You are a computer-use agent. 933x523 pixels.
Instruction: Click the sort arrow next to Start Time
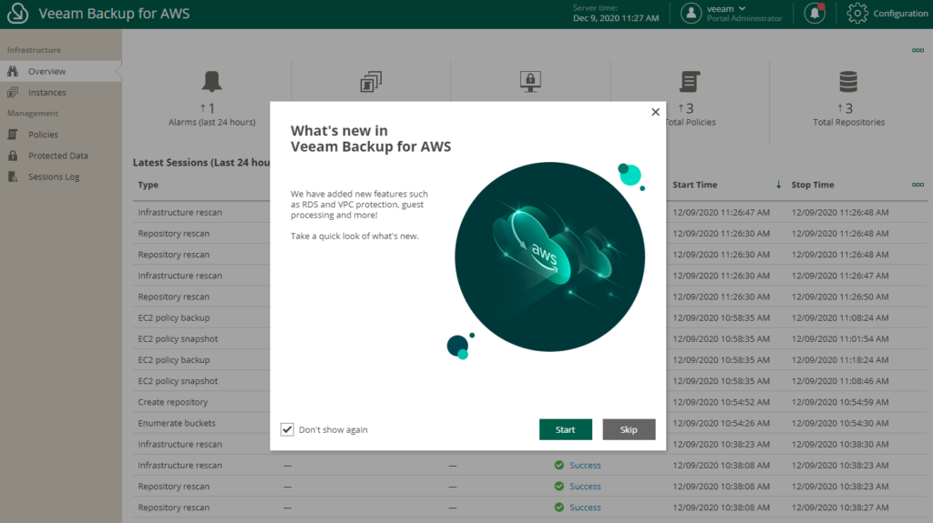(778, 185)
